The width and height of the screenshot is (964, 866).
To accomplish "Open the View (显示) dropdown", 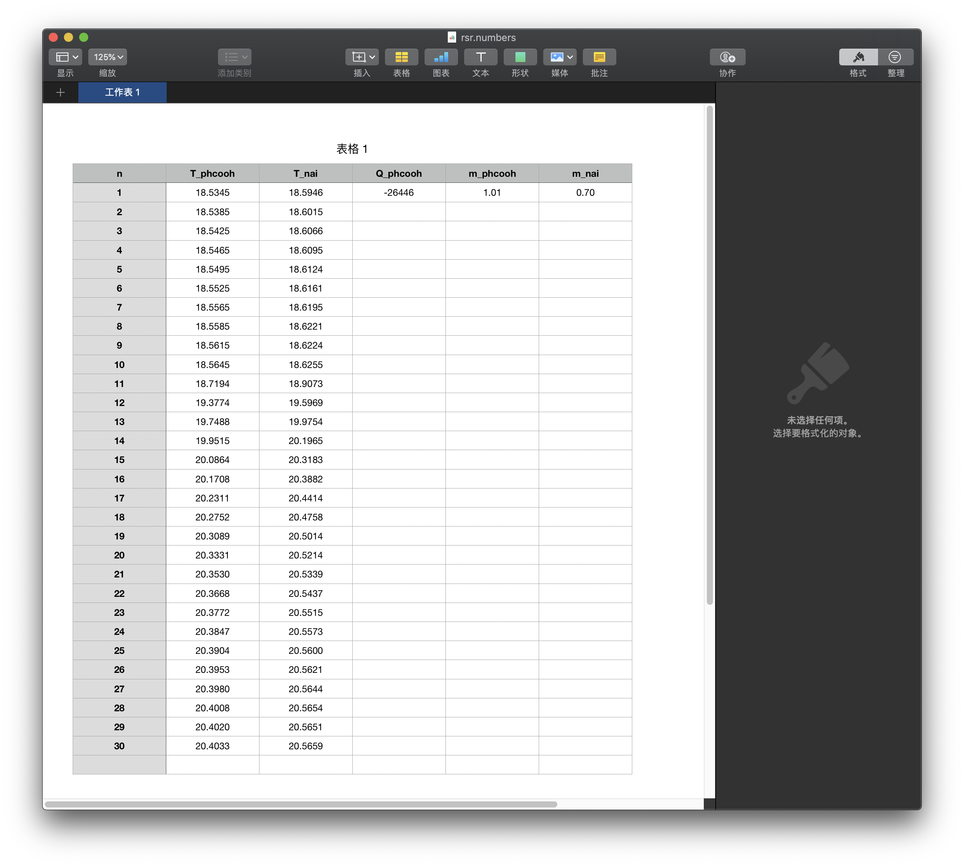I will tap(65, 57).
